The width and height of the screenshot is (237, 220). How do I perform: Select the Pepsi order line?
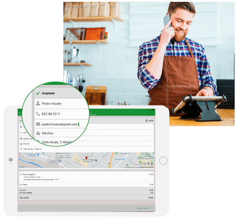click(24, 184)
